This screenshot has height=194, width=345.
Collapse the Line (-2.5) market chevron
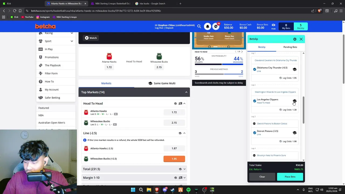tap(184, 133)
